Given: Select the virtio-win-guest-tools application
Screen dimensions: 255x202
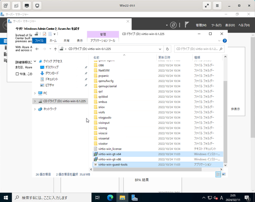Looking at the screenshot, I should [x=158, y=165].
